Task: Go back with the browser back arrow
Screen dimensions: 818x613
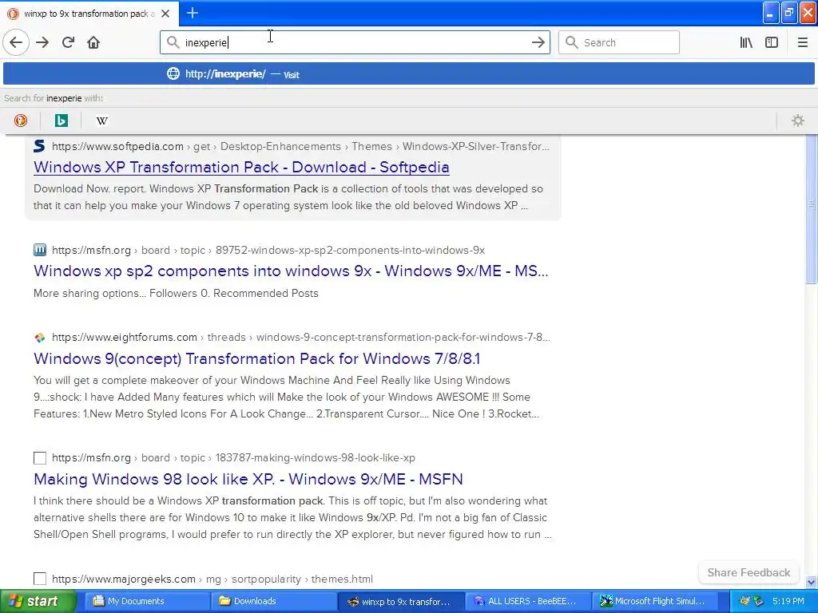Action: click(x=16, y=42)
